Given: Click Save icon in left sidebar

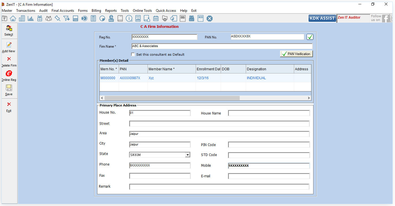Looking at the screenshot, I should coord(9,90).
